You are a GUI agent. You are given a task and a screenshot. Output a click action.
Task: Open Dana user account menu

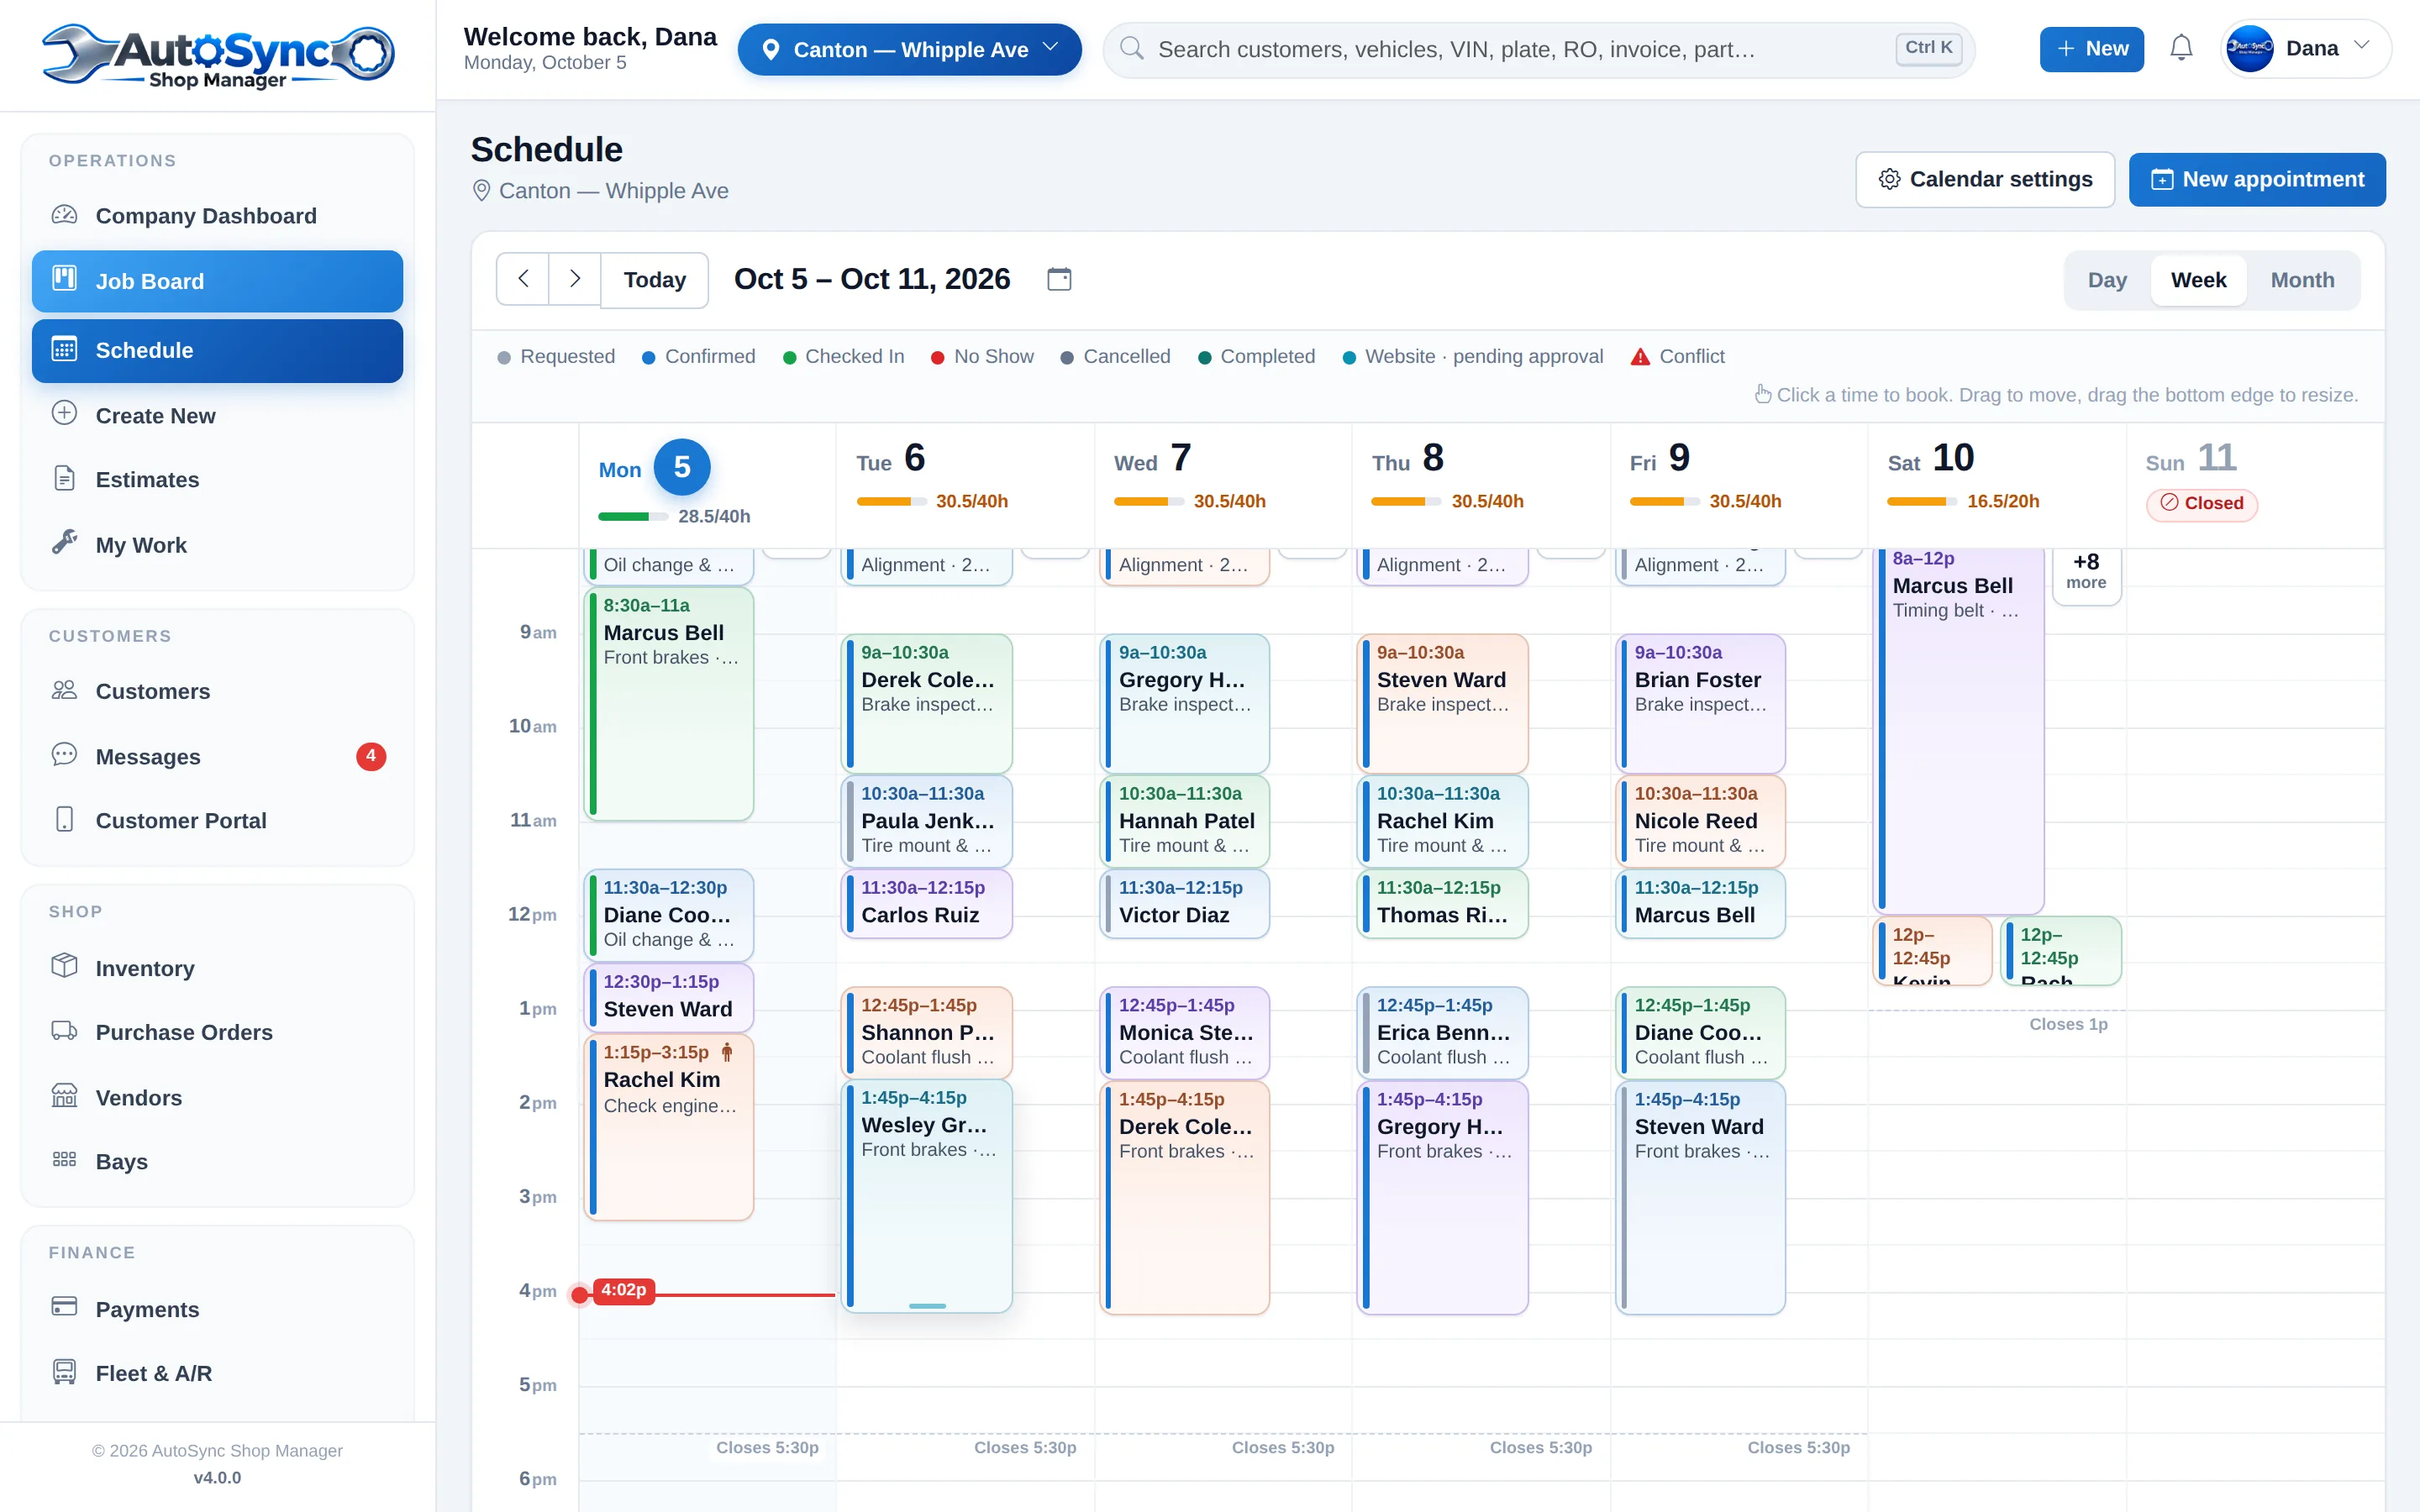click(x=2305, y=48)
